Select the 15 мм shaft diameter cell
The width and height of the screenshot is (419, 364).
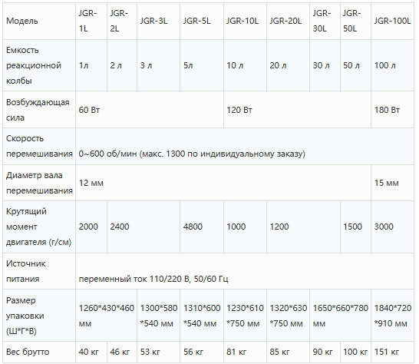tap(392, 183)
